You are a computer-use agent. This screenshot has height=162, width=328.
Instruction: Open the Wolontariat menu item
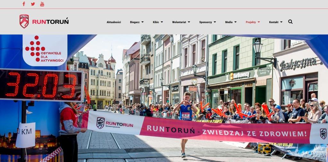[x=179, y=22]
